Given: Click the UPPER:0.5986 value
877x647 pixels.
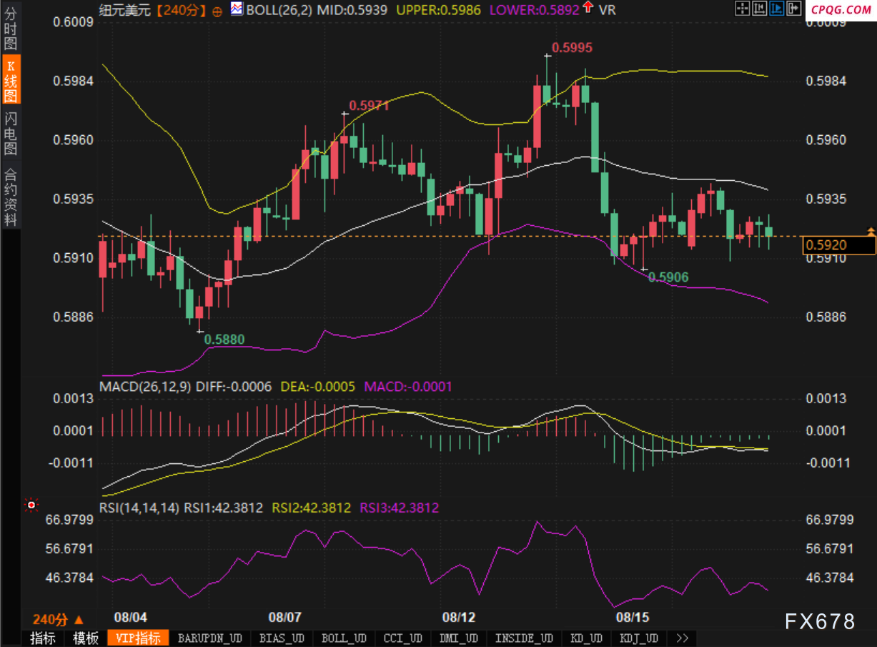Looking at the screenshot, I should point(438,9).
